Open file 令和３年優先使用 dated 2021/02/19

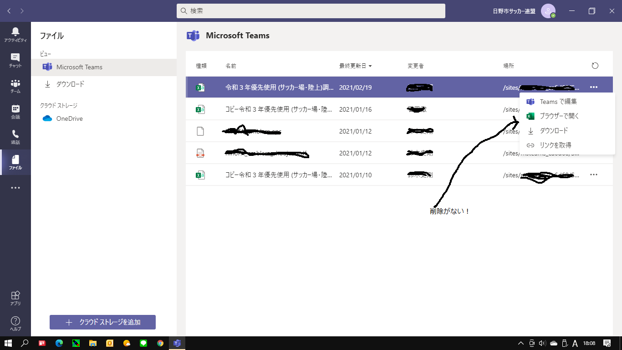(x=280, y=87)
